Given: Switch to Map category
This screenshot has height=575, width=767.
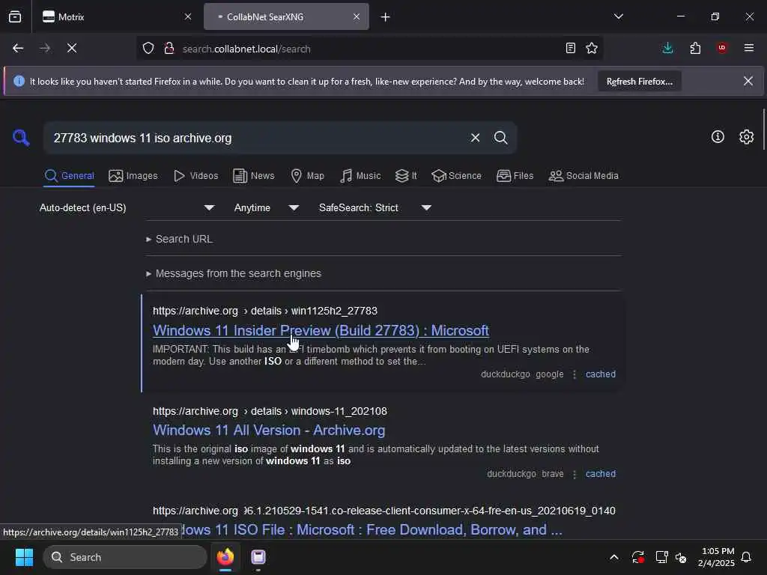Looking at the screenshot, I should point(308,175).
